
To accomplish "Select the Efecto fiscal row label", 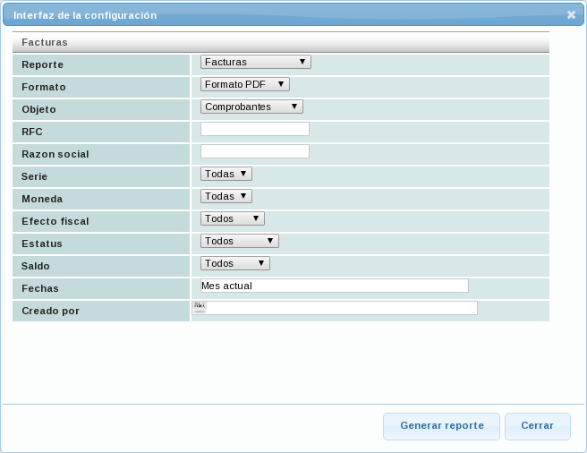I will pyautogui.click(x=55, y=221).
